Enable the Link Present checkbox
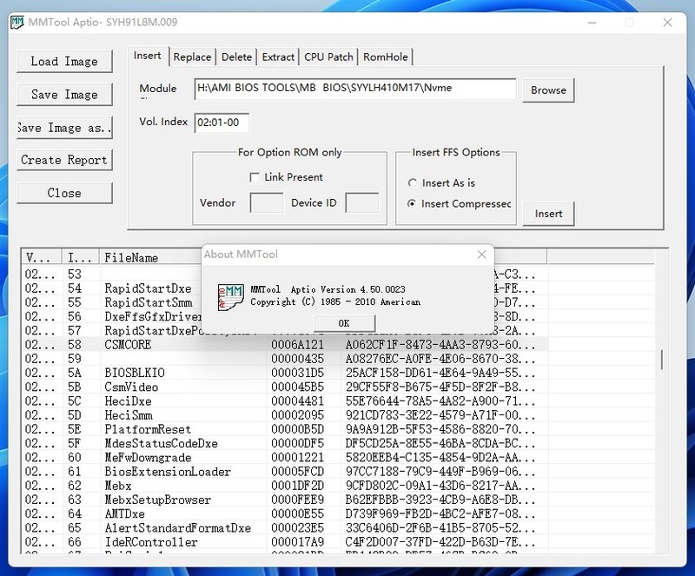The height and width of the screenshot is (576, 695). click(255, 177)
